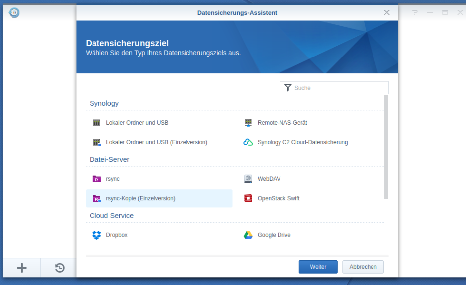Choose Synology C2 Cloud-Datensicherung label
Viewport: 466px width, 285px height.
click(x=302, y=142)
